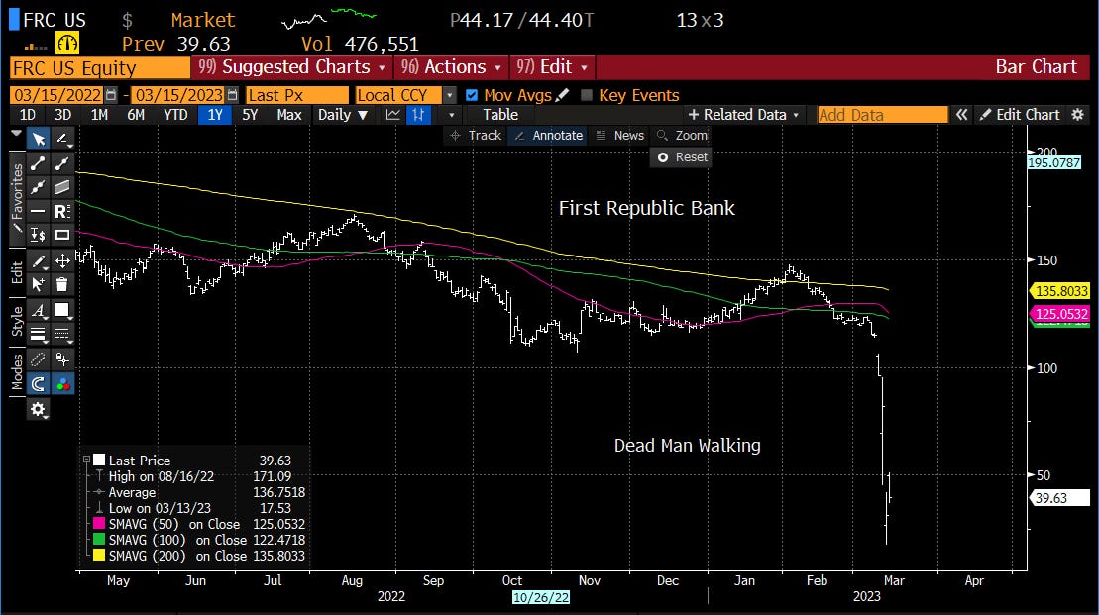Click the Annotate button

coord(548,136)
